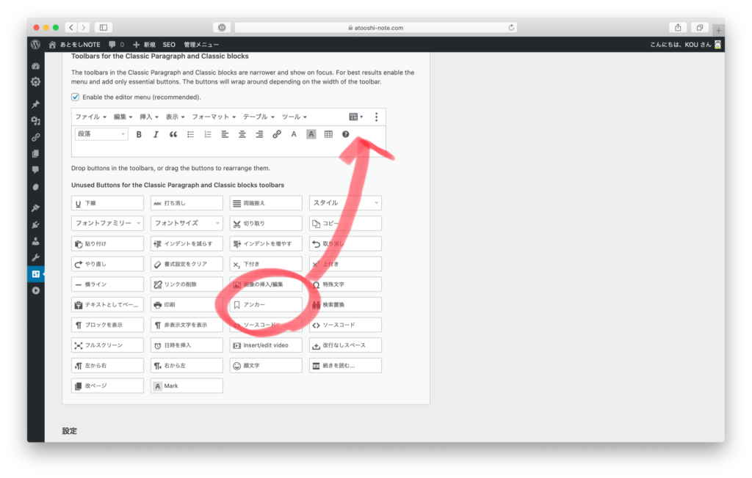Click the Italic toolbar icon
Screen dimensions: 752x478
[156, 134]
